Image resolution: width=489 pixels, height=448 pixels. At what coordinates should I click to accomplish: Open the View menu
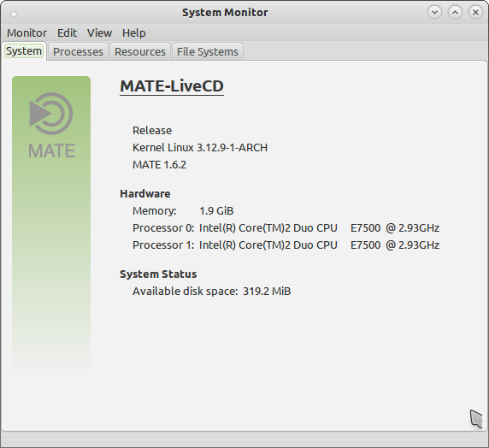[99, 32]
